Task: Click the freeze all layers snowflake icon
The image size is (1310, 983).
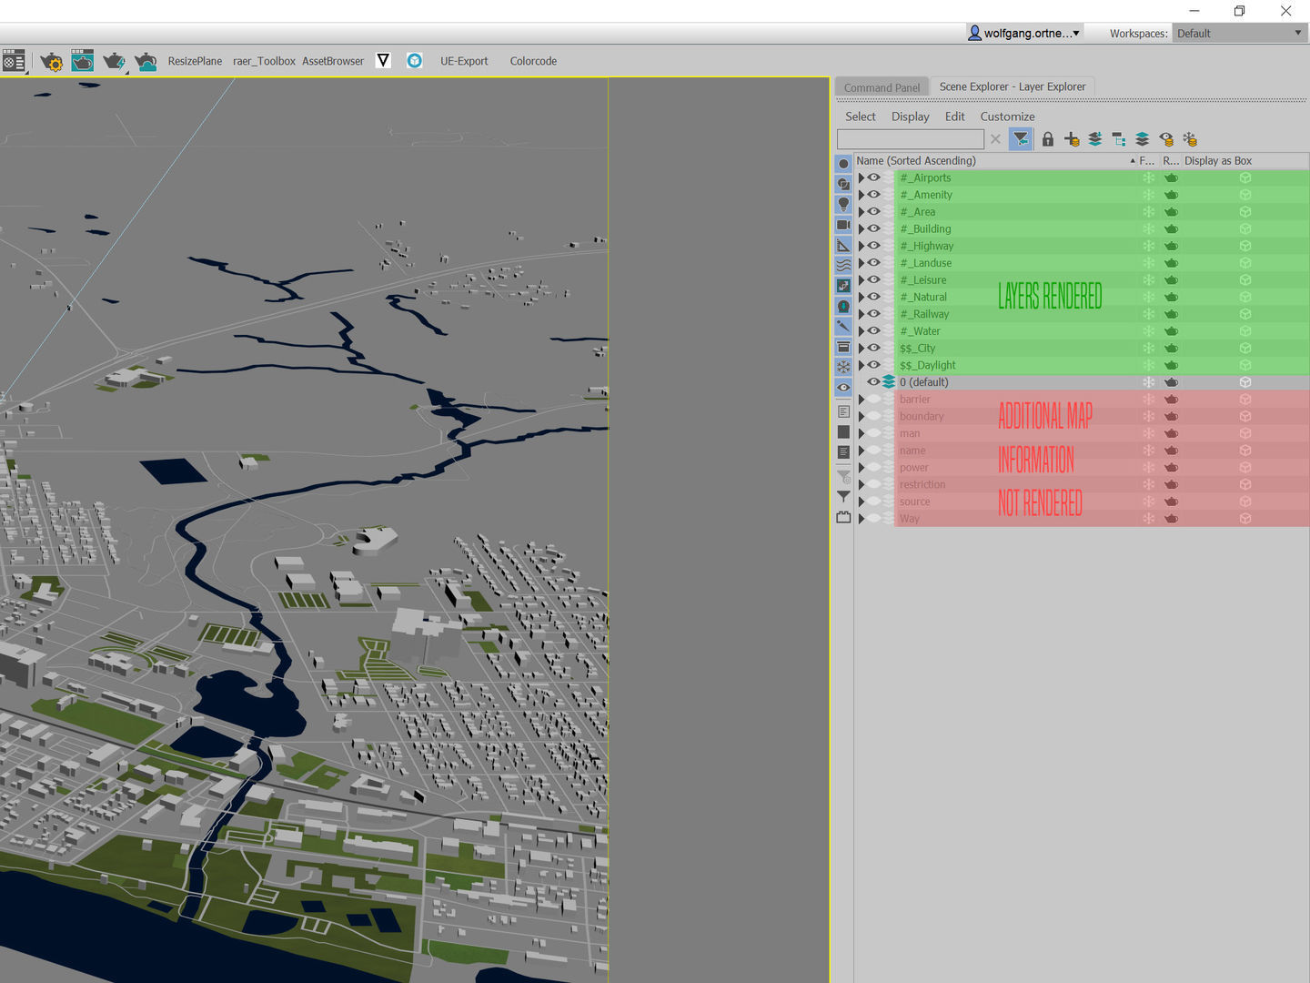Action: point(1190,139)
